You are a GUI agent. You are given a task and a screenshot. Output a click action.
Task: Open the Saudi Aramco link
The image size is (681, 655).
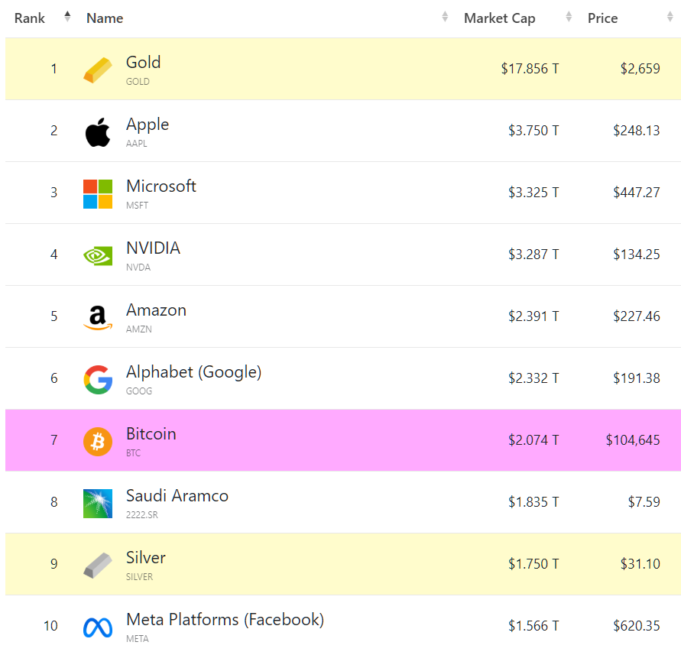click(177, 496)
